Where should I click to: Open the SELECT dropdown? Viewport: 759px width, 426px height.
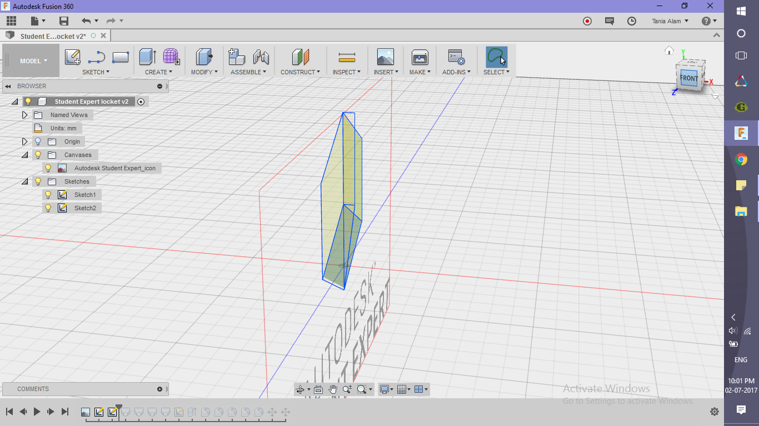coord(496,72)
